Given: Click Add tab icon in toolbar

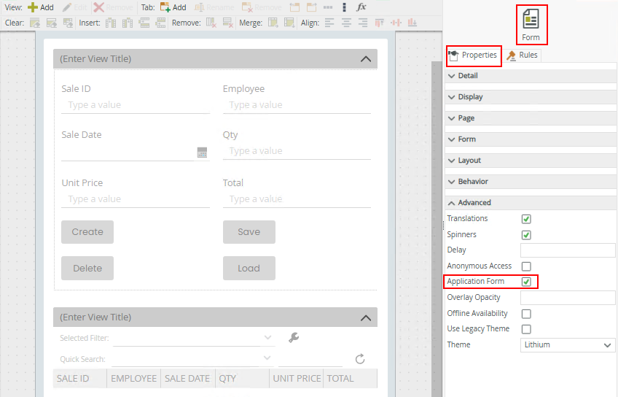Looking at the screenshot, I should pos(173,7).
